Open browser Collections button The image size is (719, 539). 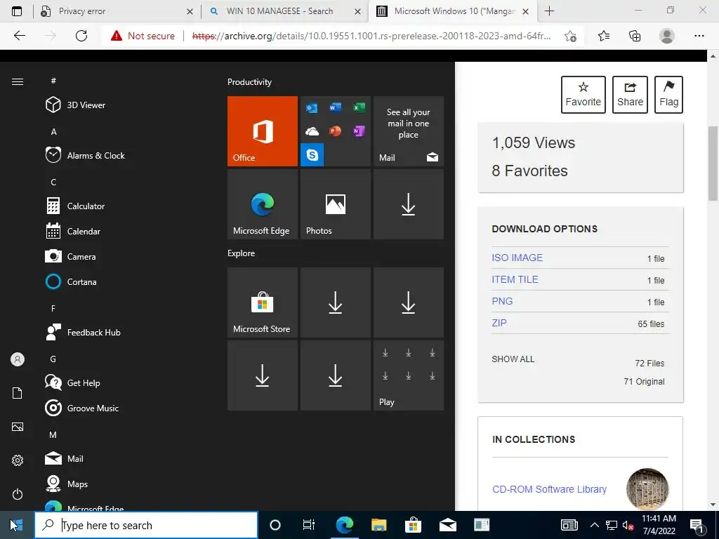click(x=635, y=36)
